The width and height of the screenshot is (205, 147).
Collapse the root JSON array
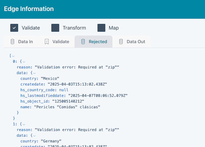tap(13, 56)
